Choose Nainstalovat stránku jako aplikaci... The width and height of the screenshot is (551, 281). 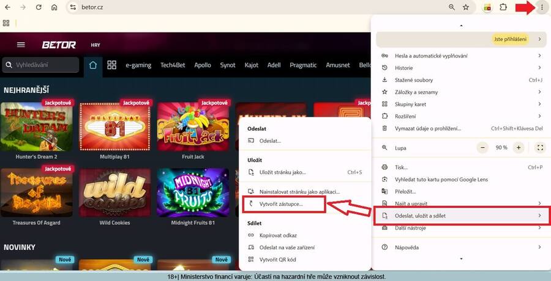coord(305,192)
